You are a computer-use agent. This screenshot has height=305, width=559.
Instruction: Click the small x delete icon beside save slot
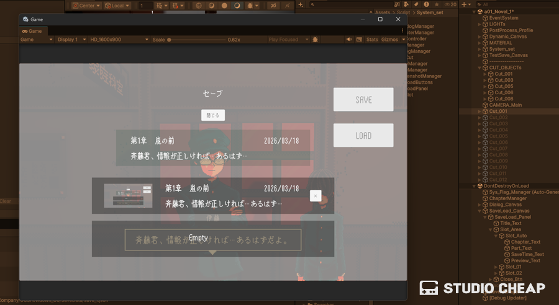[316, 196]
